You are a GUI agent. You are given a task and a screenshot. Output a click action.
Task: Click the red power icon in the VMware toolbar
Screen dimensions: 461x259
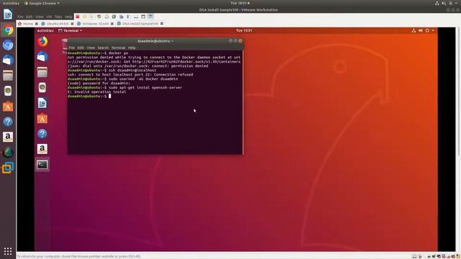click(x=78, y=17)
